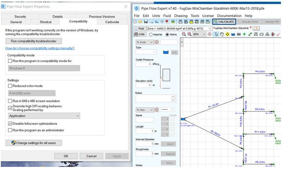Click the target icon next to To Node
286x169 pixels.
click(156, 42)
